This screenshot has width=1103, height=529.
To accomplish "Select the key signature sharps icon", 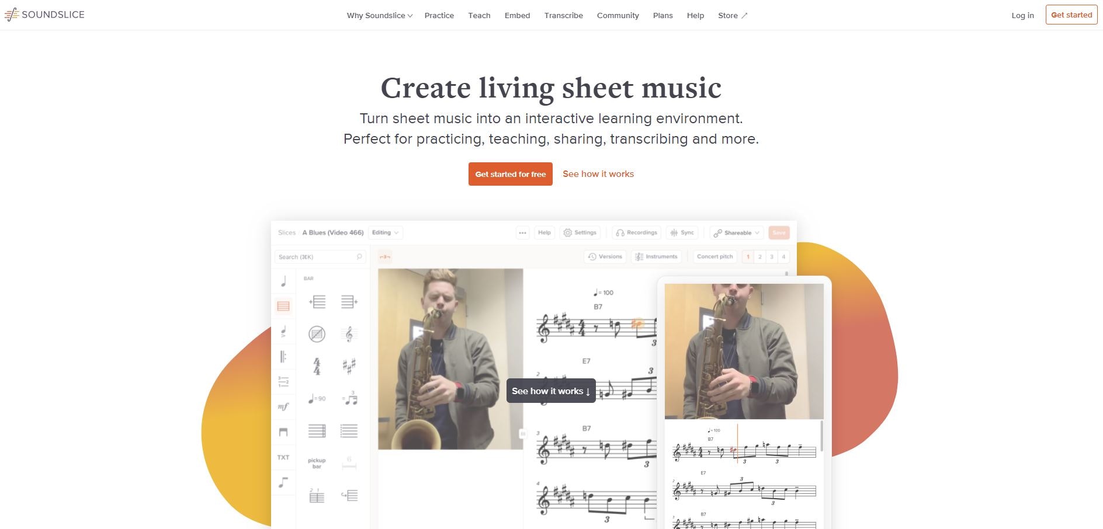I will (x=349, y=366).
